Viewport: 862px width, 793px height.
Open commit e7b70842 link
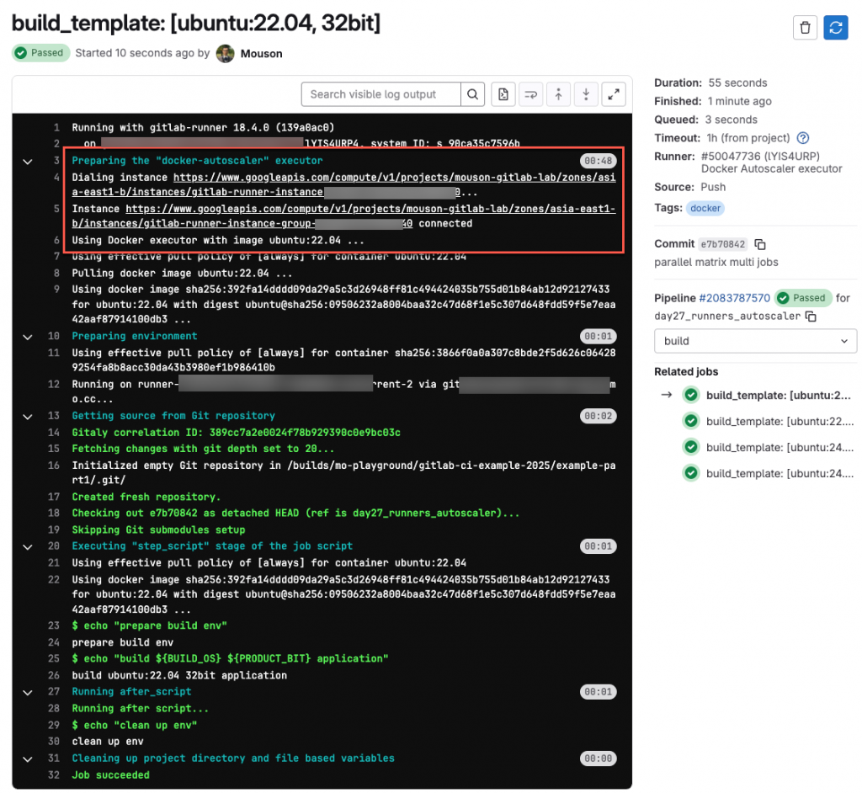pyautogui.click(x=723, y=244)
